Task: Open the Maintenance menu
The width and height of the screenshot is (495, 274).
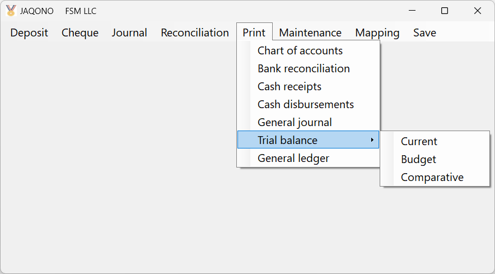Action: 310,32
